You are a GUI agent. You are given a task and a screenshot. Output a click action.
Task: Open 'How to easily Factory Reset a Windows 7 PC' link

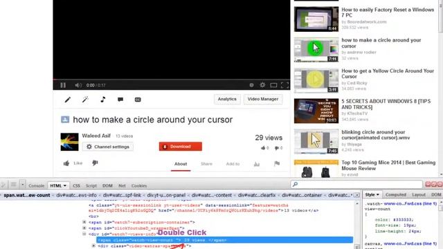(x=388, y=12)
